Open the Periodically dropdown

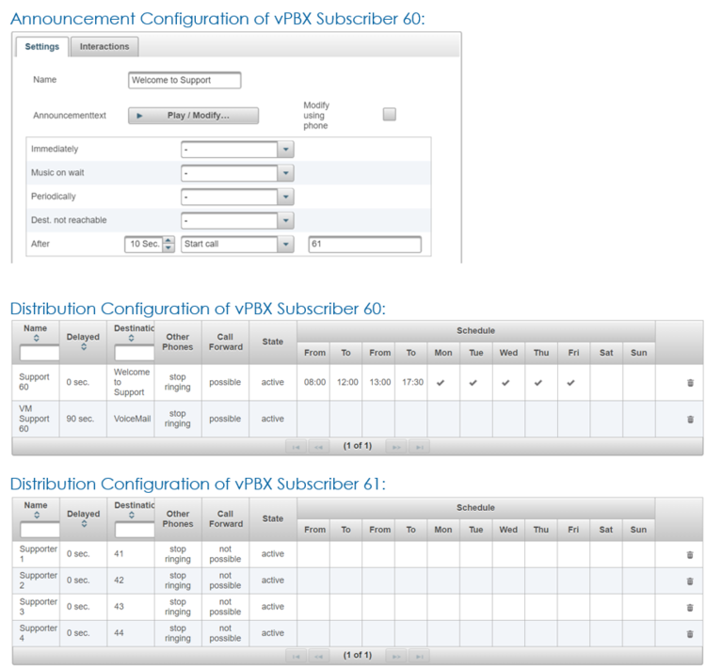pos(285,197)
